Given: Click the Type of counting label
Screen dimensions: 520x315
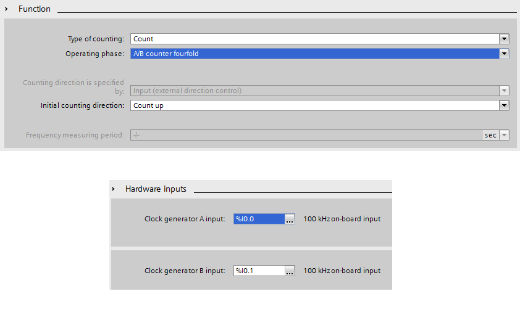Looking at the screenshot, I should (x=96, y=39).
